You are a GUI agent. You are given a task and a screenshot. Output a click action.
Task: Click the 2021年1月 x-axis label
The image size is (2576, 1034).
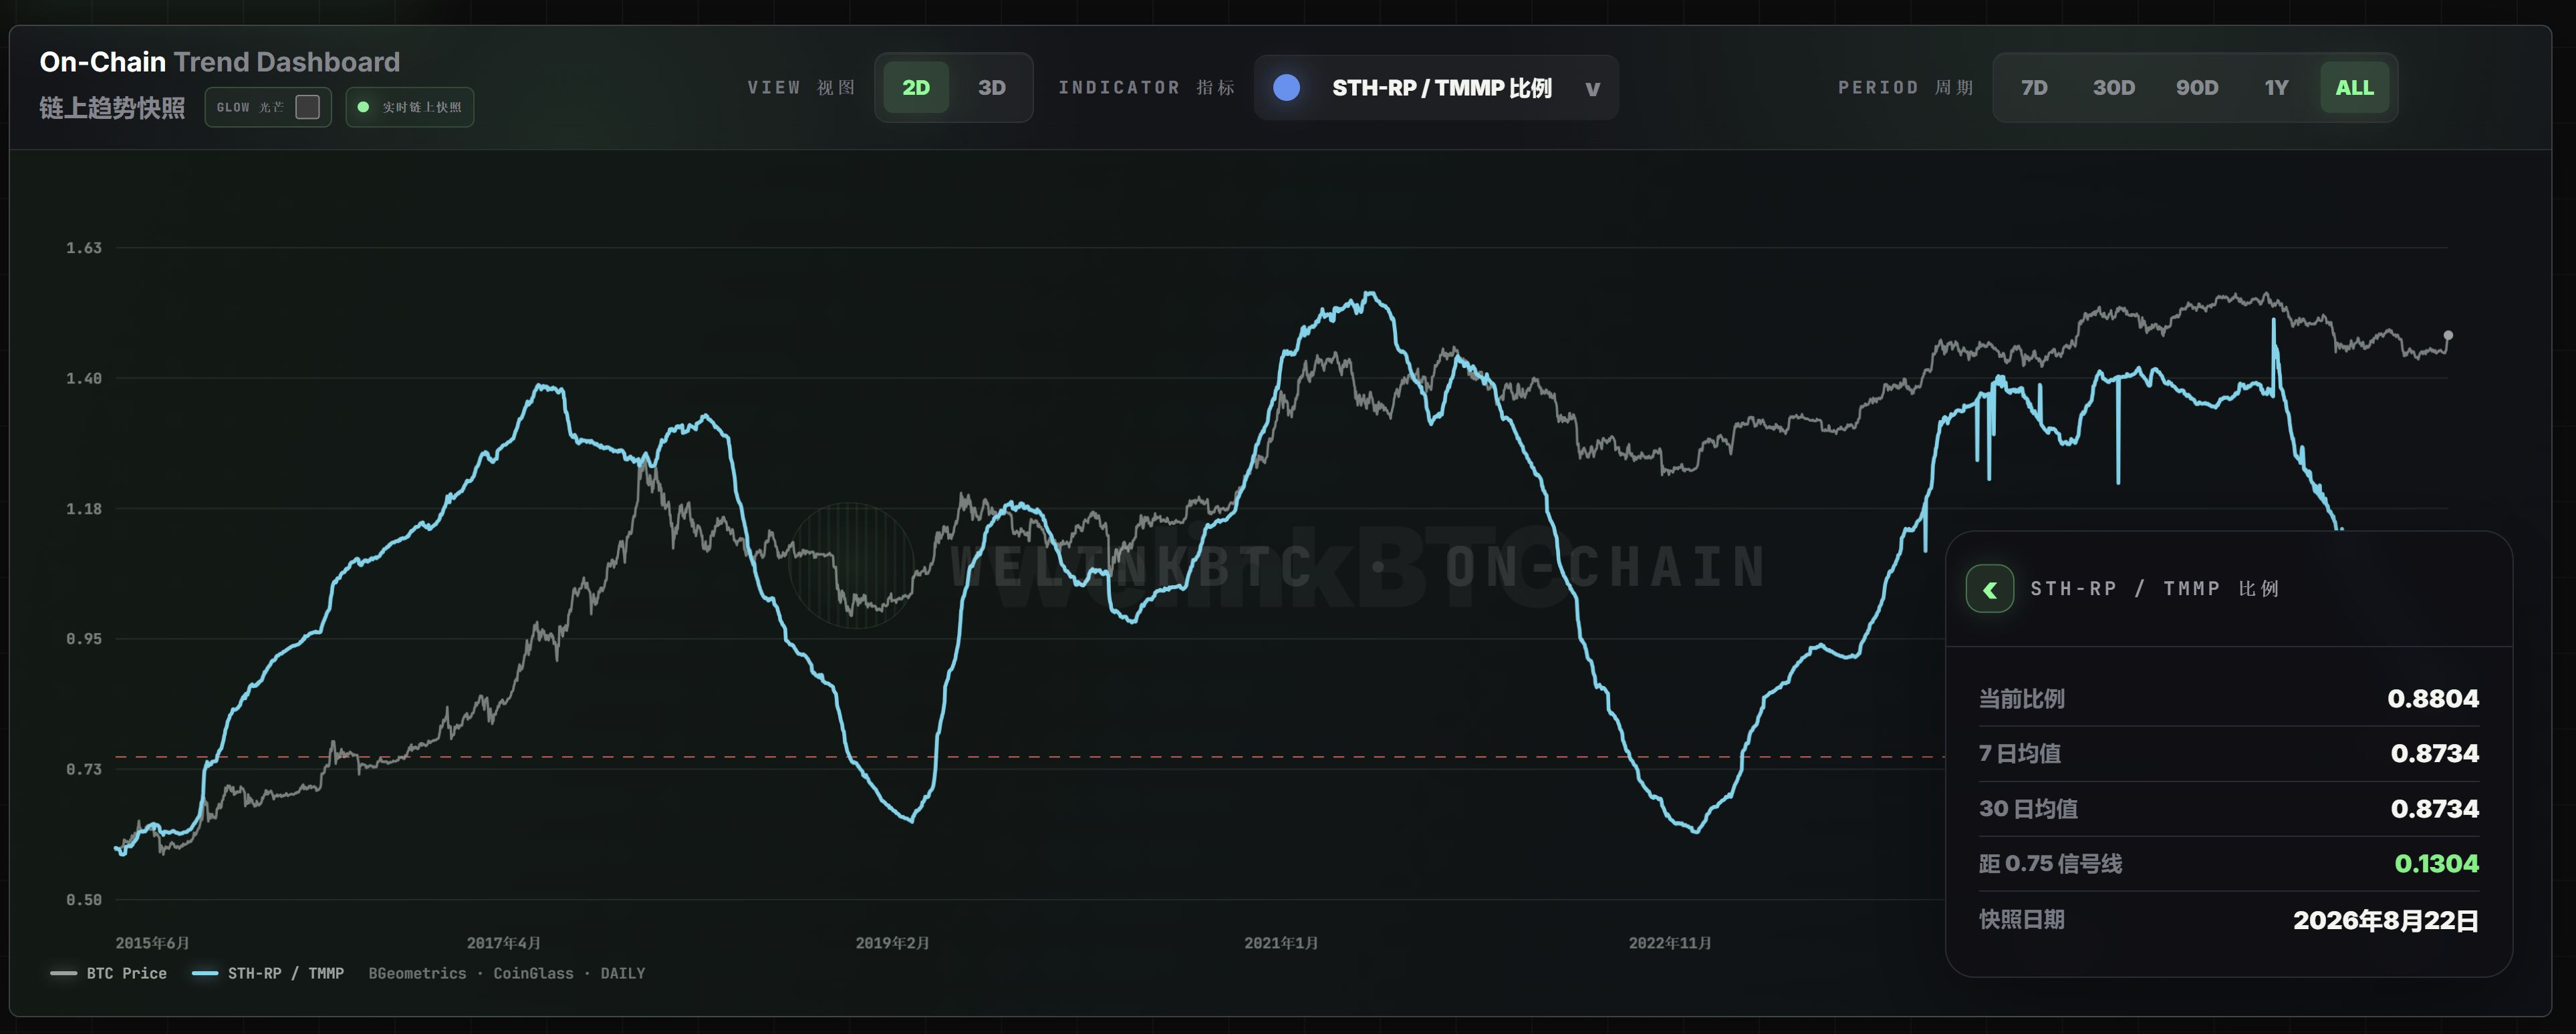(1281, 943)
